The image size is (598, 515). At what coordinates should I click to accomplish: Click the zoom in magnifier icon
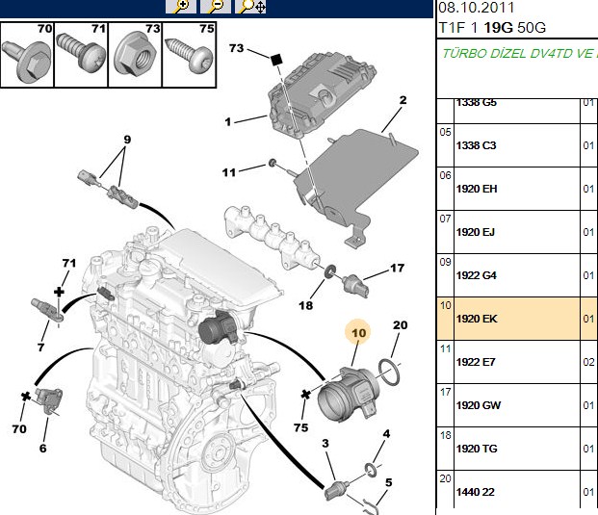point(181,7)
